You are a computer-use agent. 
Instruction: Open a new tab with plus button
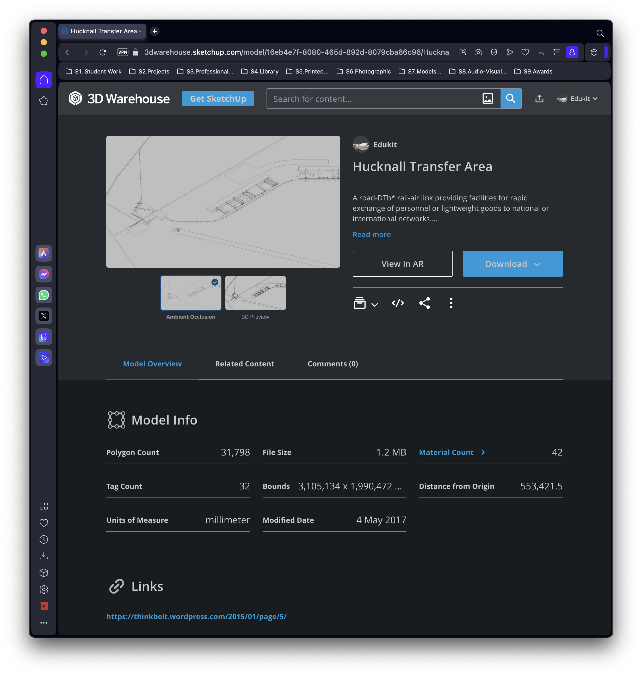(155, 31)
